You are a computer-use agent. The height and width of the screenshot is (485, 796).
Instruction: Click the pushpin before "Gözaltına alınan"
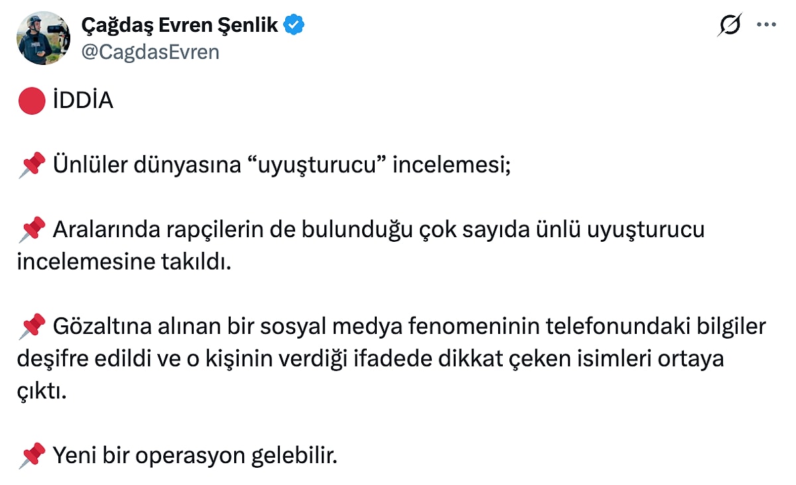coord(32,327)
